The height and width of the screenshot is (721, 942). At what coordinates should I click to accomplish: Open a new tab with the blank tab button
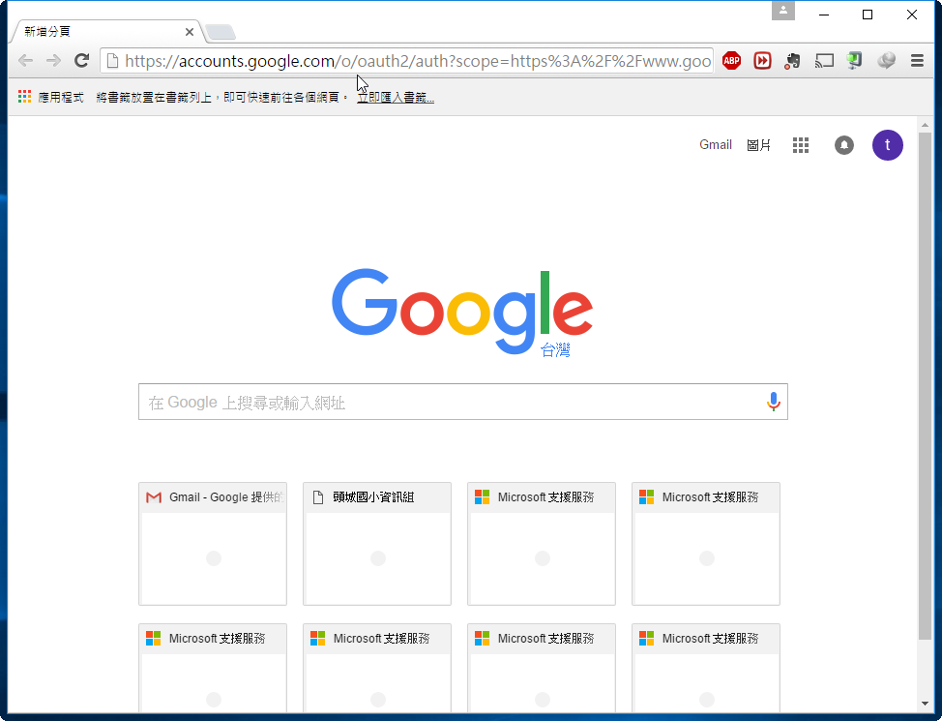[221, 32]
